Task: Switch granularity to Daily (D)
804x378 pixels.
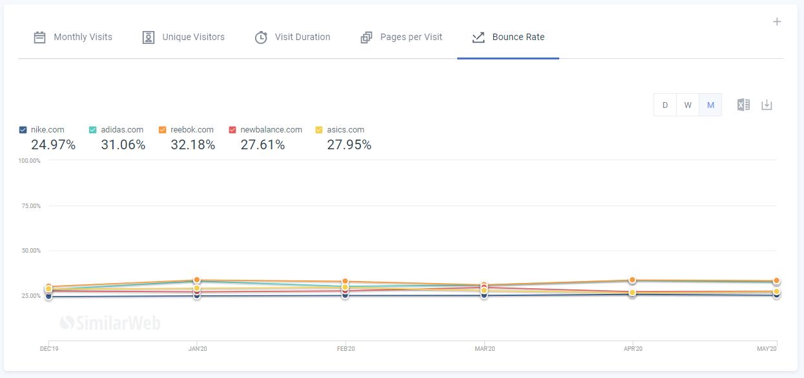Action: pyautogui.click(x=665, y=105)
